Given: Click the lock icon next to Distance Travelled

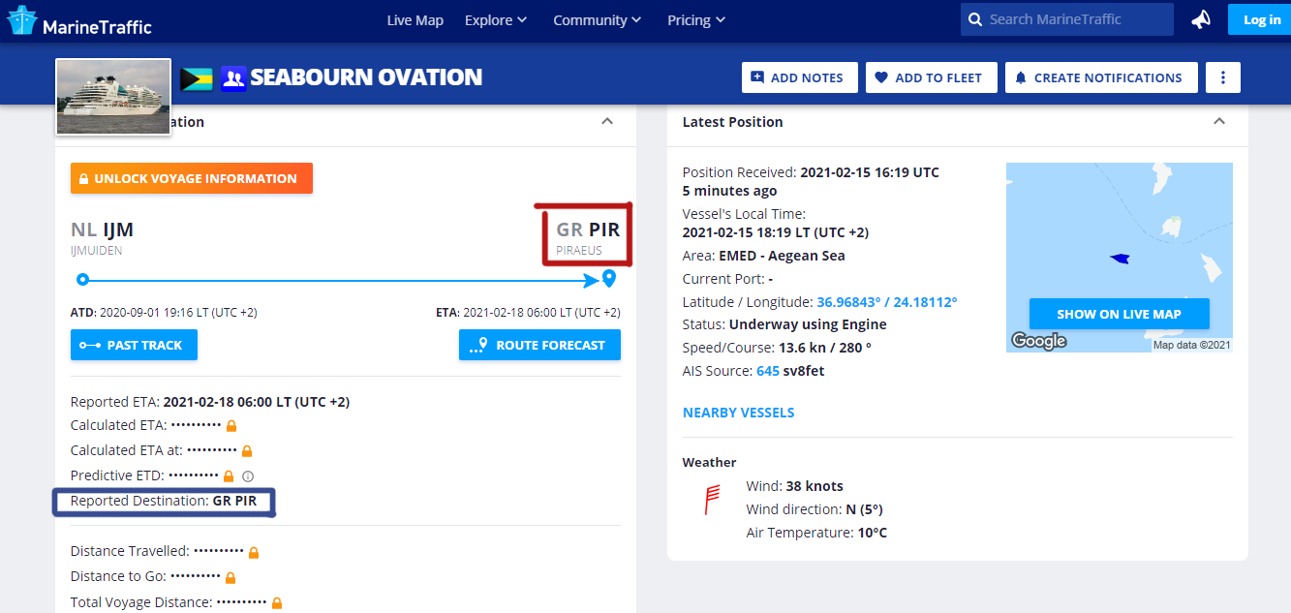Looking at the screenshot, I should (x=254, y=552).
